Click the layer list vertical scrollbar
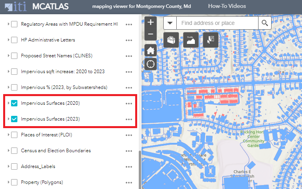The image size is (302, 189). pyautogui.click(x=139, y=170)
